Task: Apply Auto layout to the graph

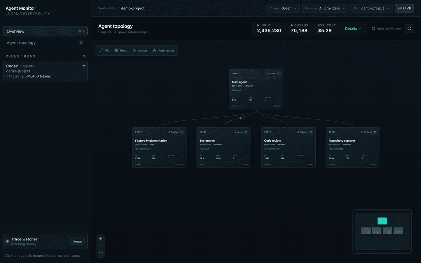Action: point(163,50)
